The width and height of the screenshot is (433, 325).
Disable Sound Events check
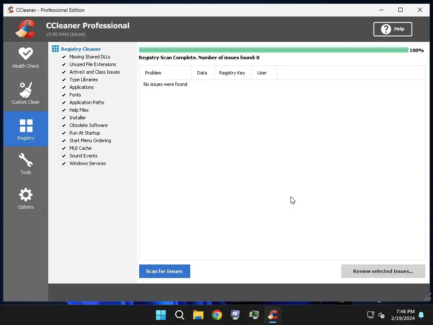click(x=64, y=156)
